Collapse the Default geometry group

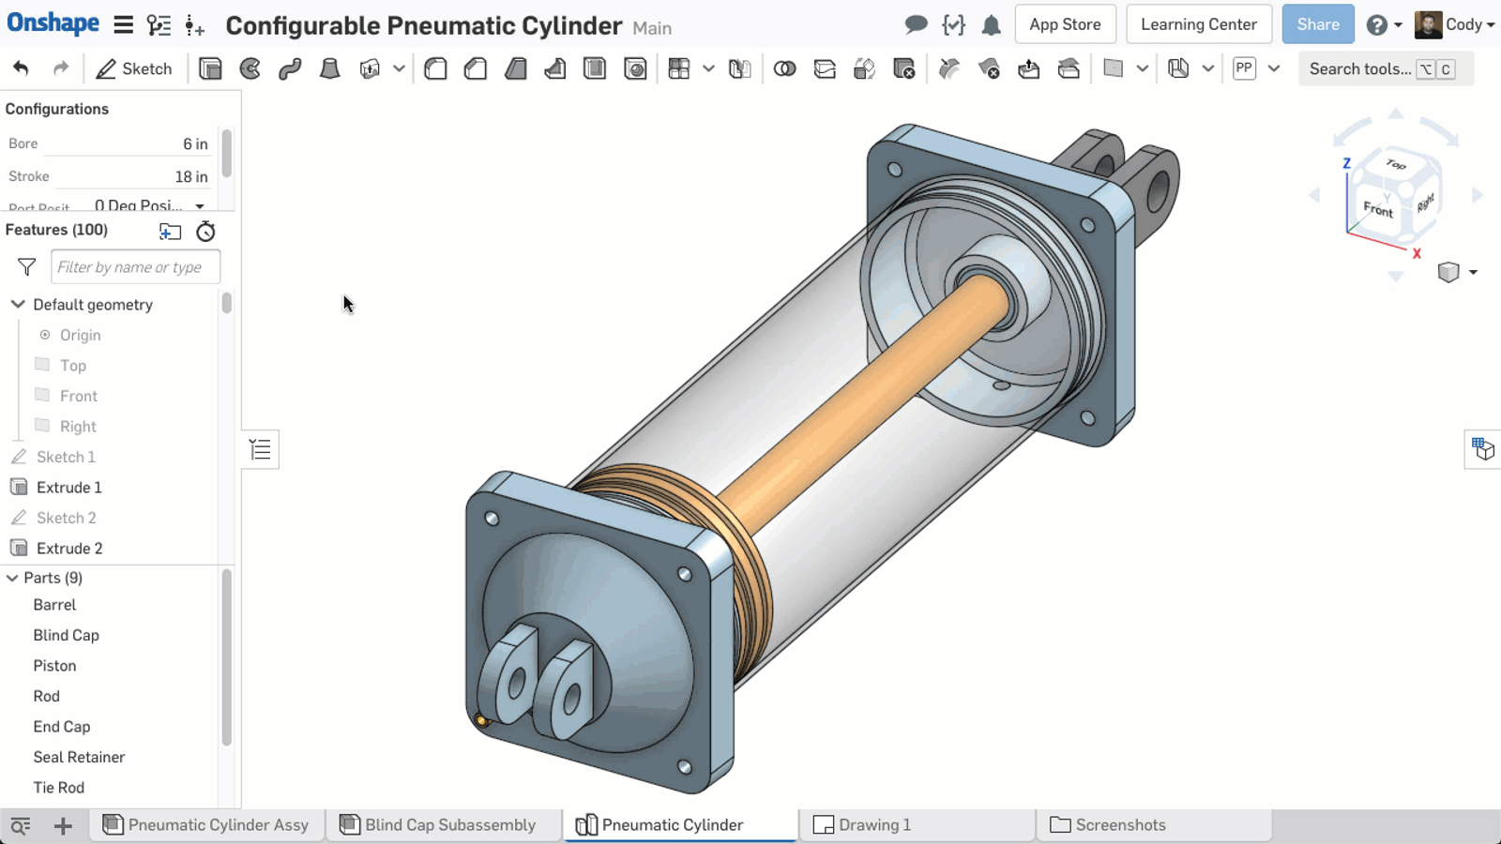pyautogui.click(x=18, y=305)
